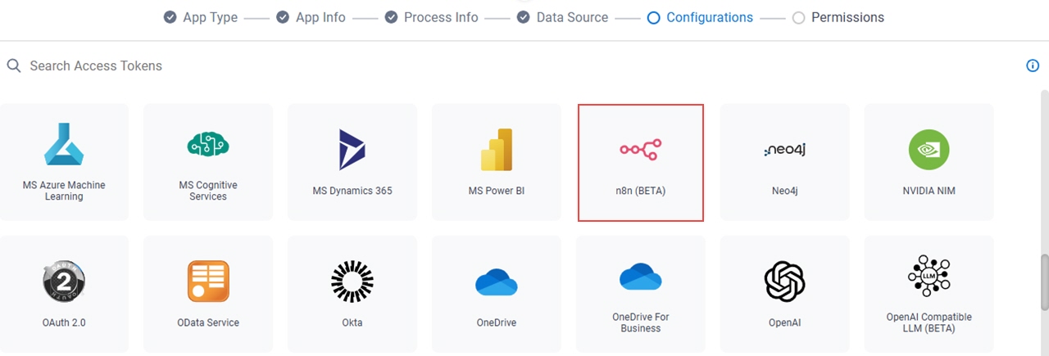Viewport: 1049px width, 356px height.
Task: Select the NVIDIA NIM icon
Action: [929, 150]
